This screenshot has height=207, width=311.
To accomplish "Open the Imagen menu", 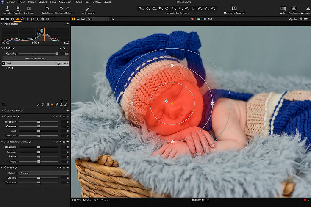I will click(32, 2).
